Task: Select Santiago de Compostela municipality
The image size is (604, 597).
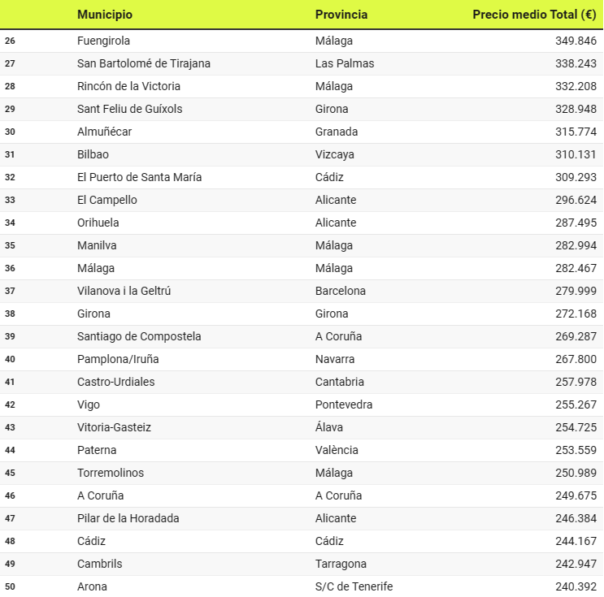Action: (x=139, y=336)
